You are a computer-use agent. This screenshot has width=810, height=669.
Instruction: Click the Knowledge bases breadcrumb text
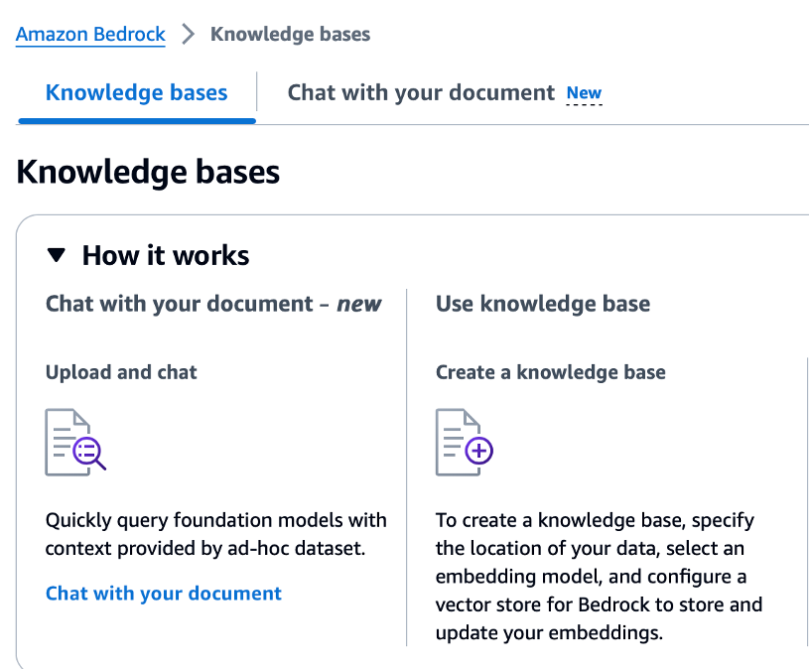pos(290,35)
